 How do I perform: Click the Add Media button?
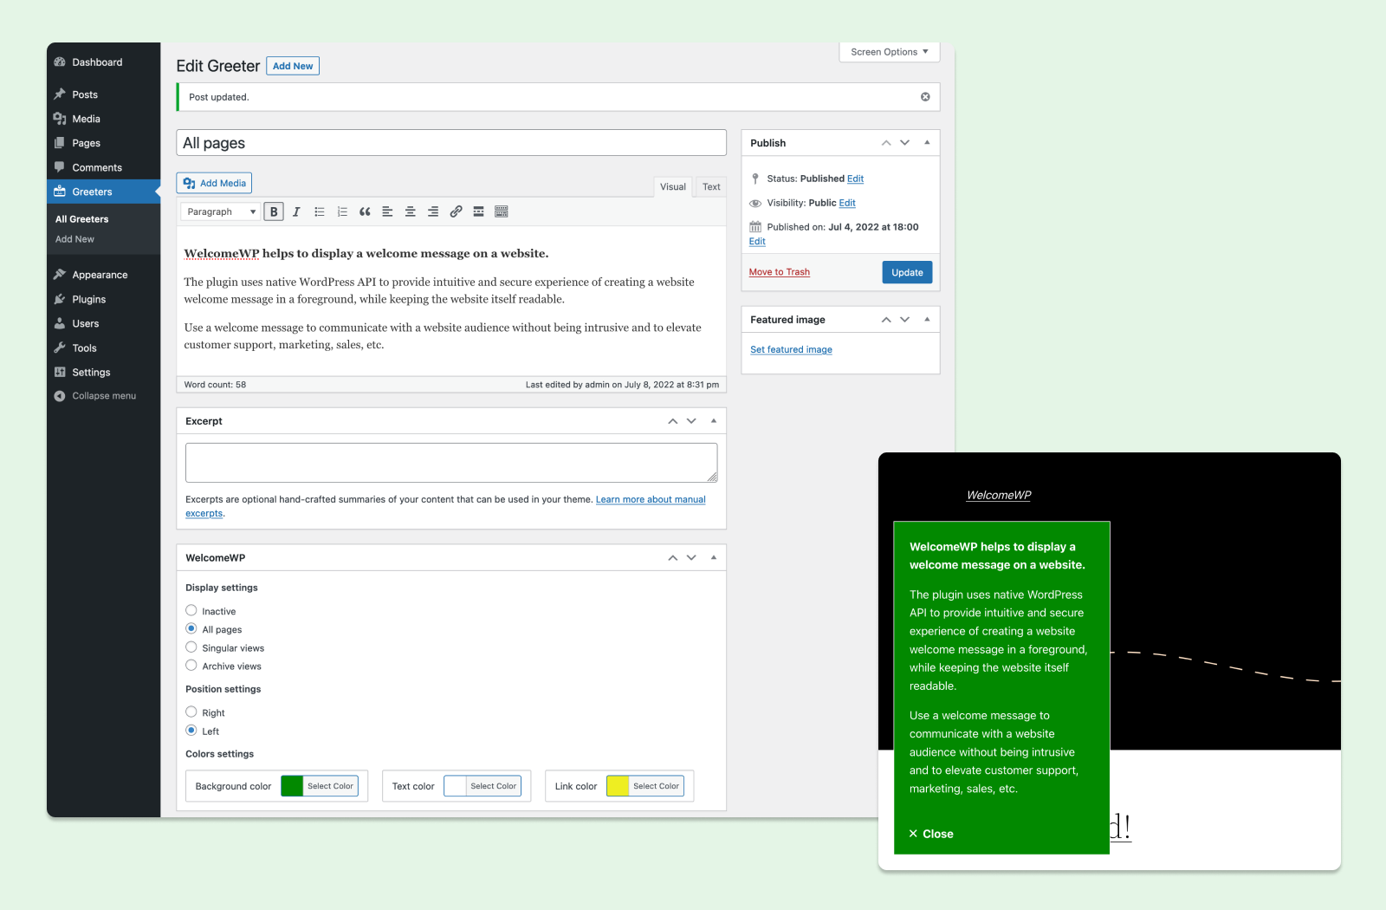pos(214,183)
